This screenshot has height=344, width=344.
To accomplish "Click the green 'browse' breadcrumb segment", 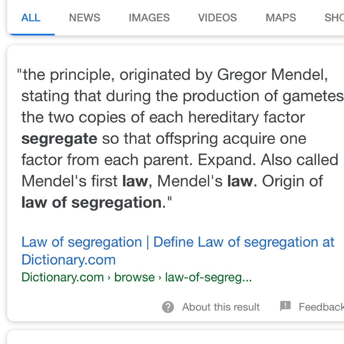I will tap(134, 277).
